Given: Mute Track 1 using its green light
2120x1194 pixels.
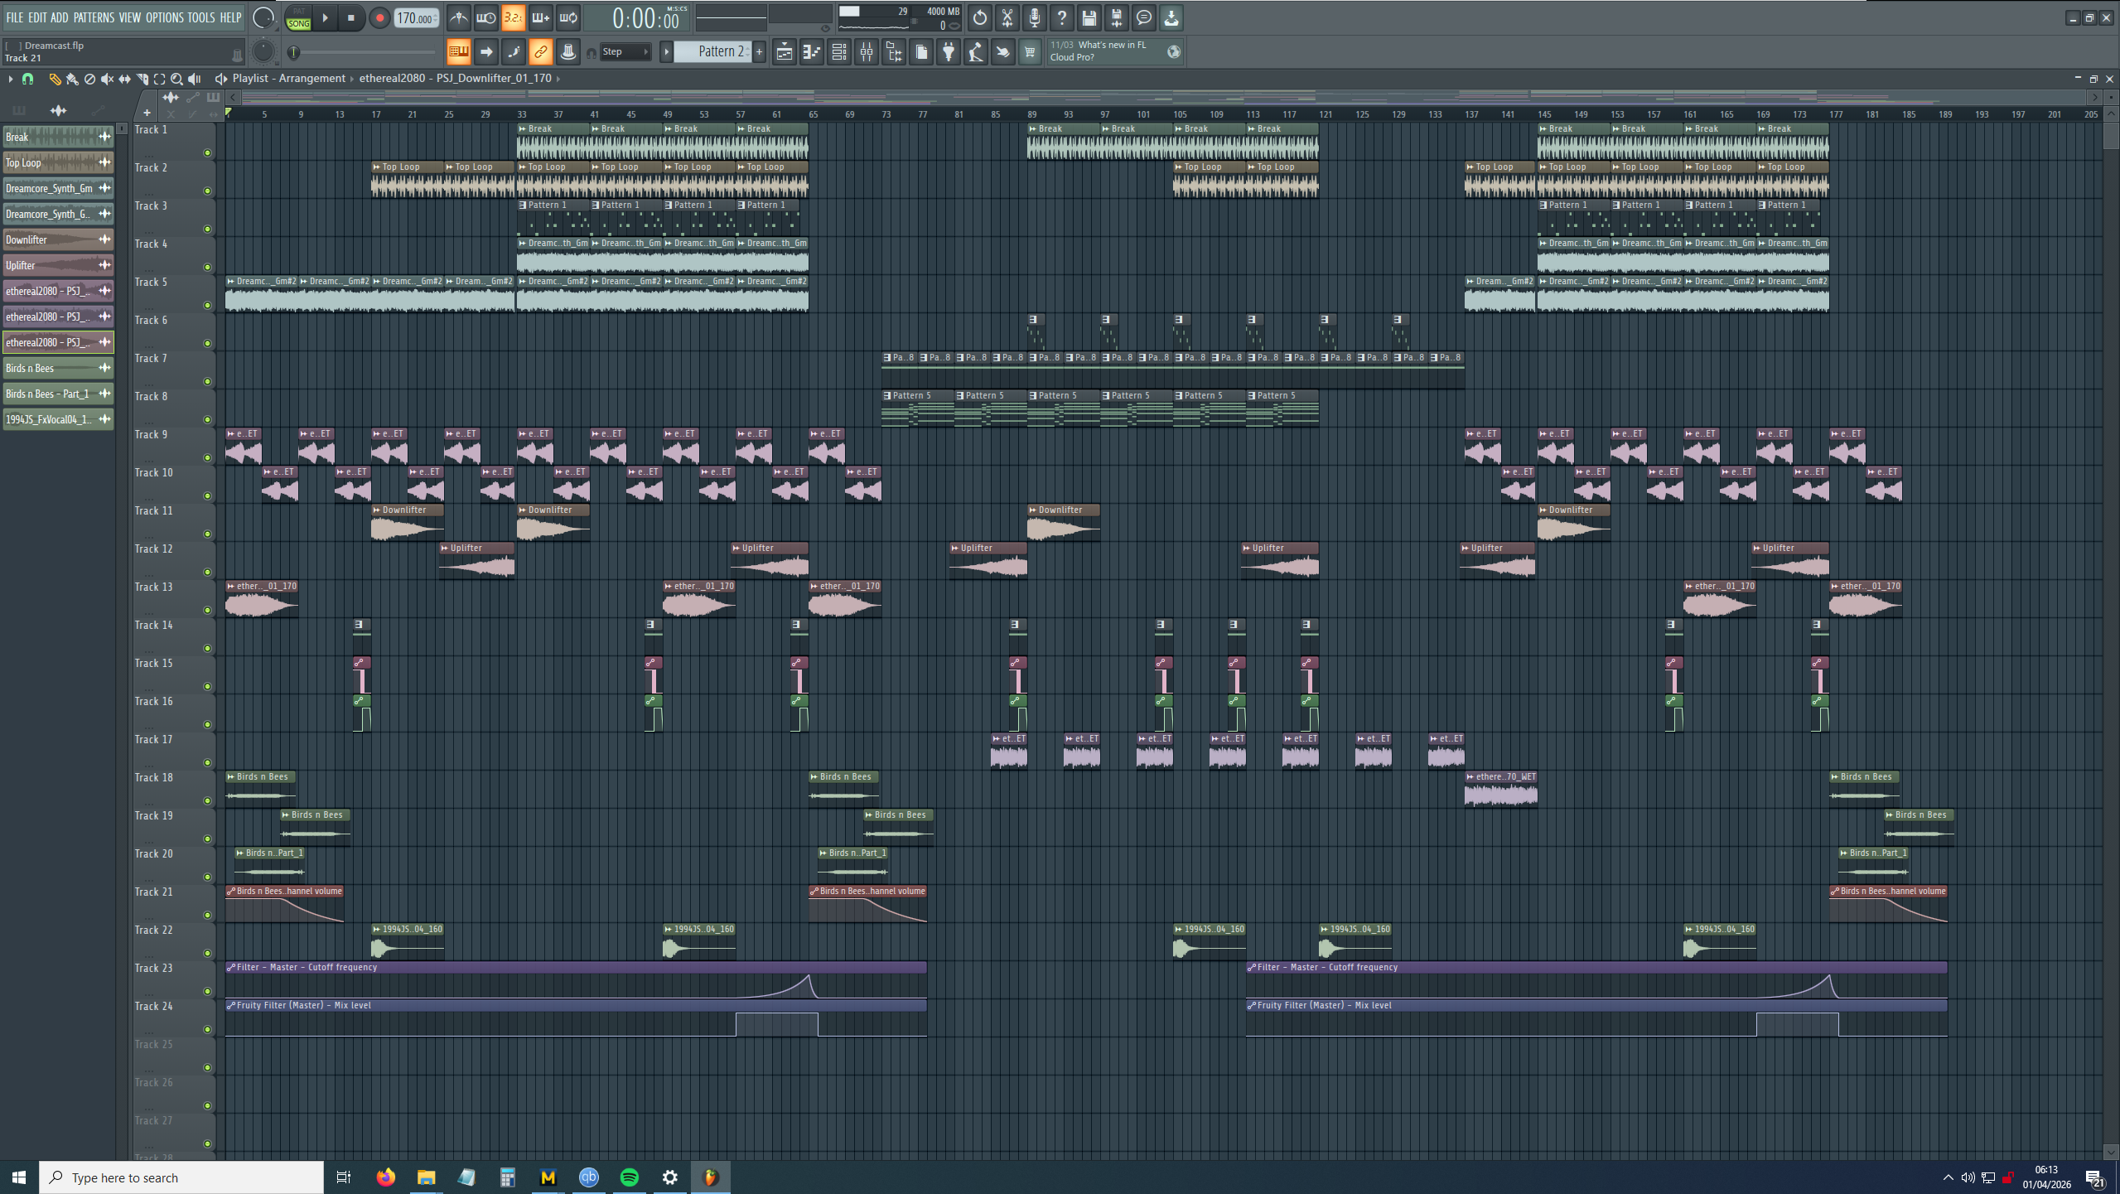Looking at the screenshot, I should tap(207, 152).
